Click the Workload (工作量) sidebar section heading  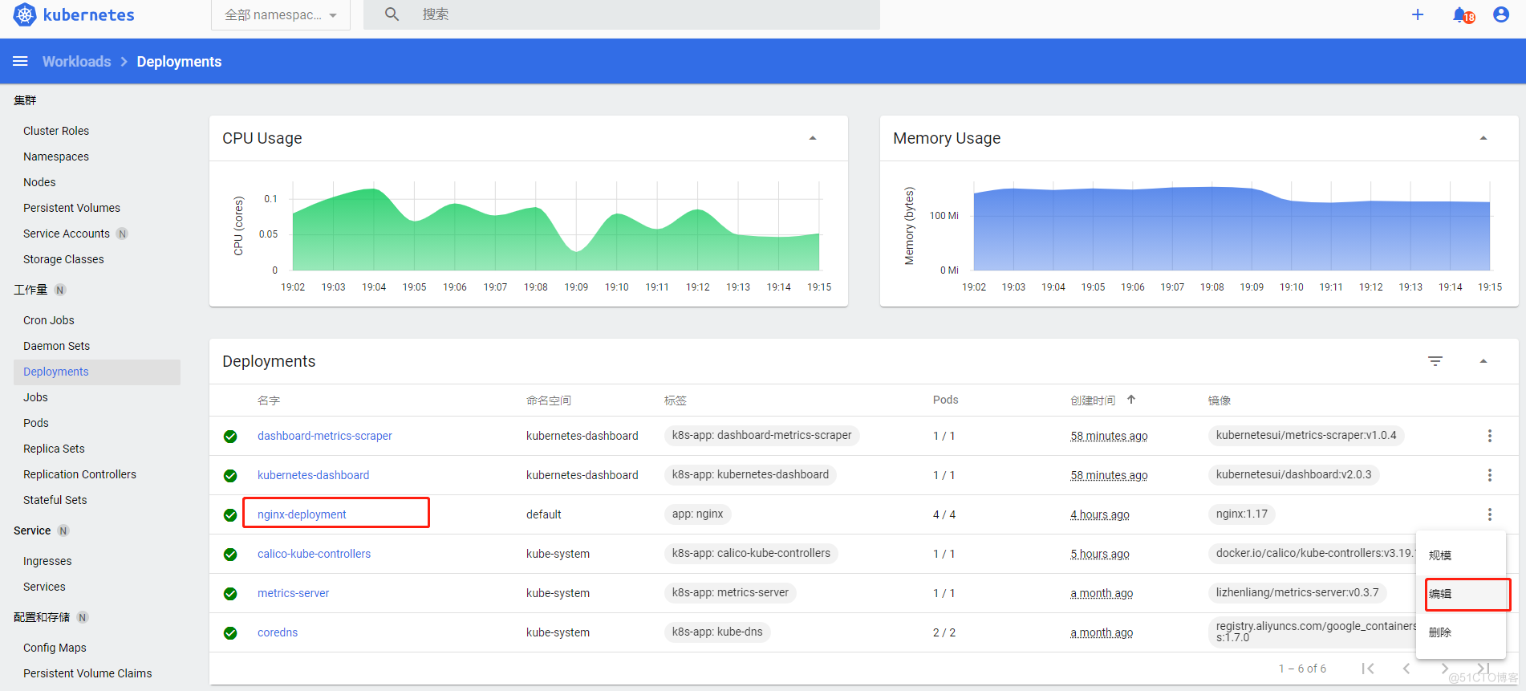(30, 290)
